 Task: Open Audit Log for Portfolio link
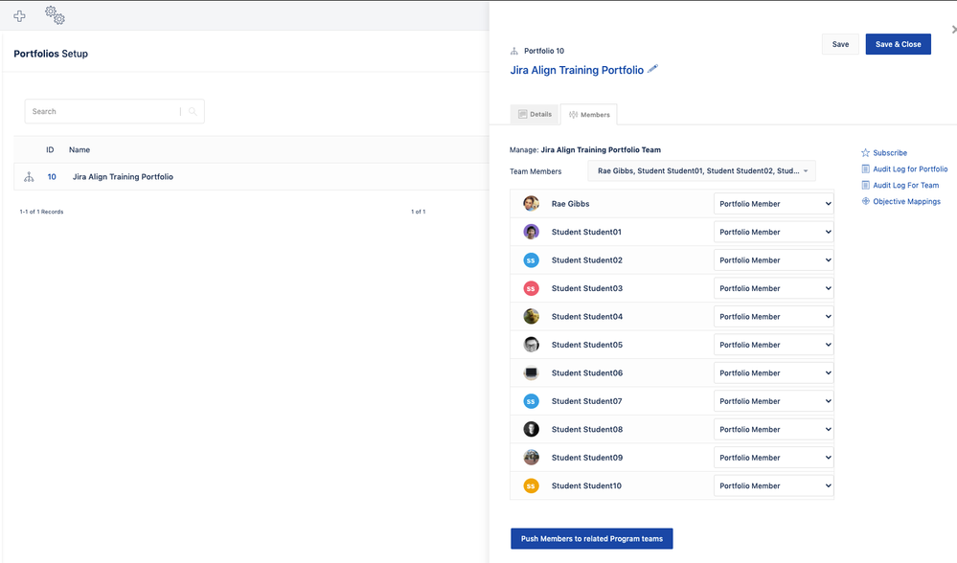(x=910, y=169)
